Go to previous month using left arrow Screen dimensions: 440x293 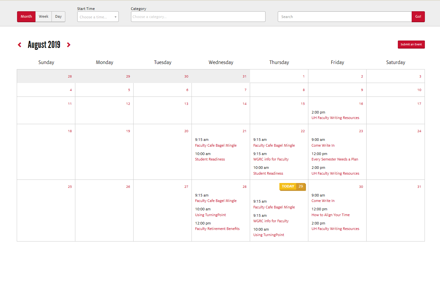[20, 45]
